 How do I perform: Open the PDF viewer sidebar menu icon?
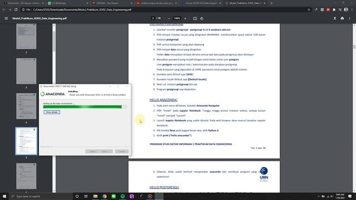point(6,18)
